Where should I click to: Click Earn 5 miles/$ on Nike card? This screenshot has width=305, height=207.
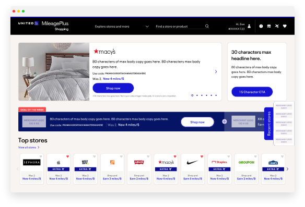click(193, 179)
